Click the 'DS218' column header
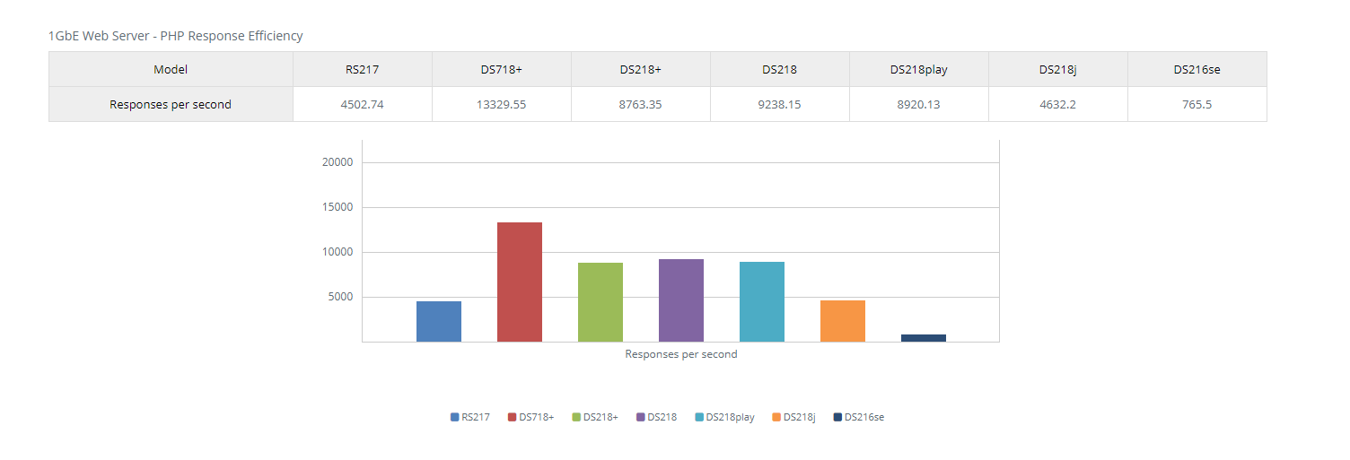This screenshot has height=460, width=1350. click(780, 69)
